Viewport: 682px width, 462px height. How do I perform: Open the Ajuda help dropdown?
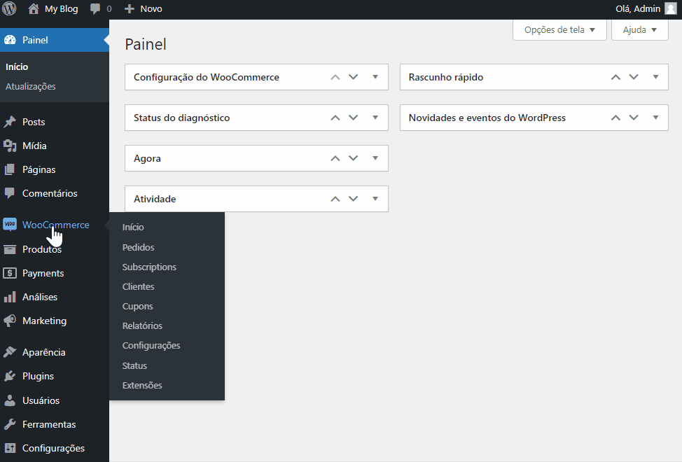pyautogui.click(x=640, y=30)
